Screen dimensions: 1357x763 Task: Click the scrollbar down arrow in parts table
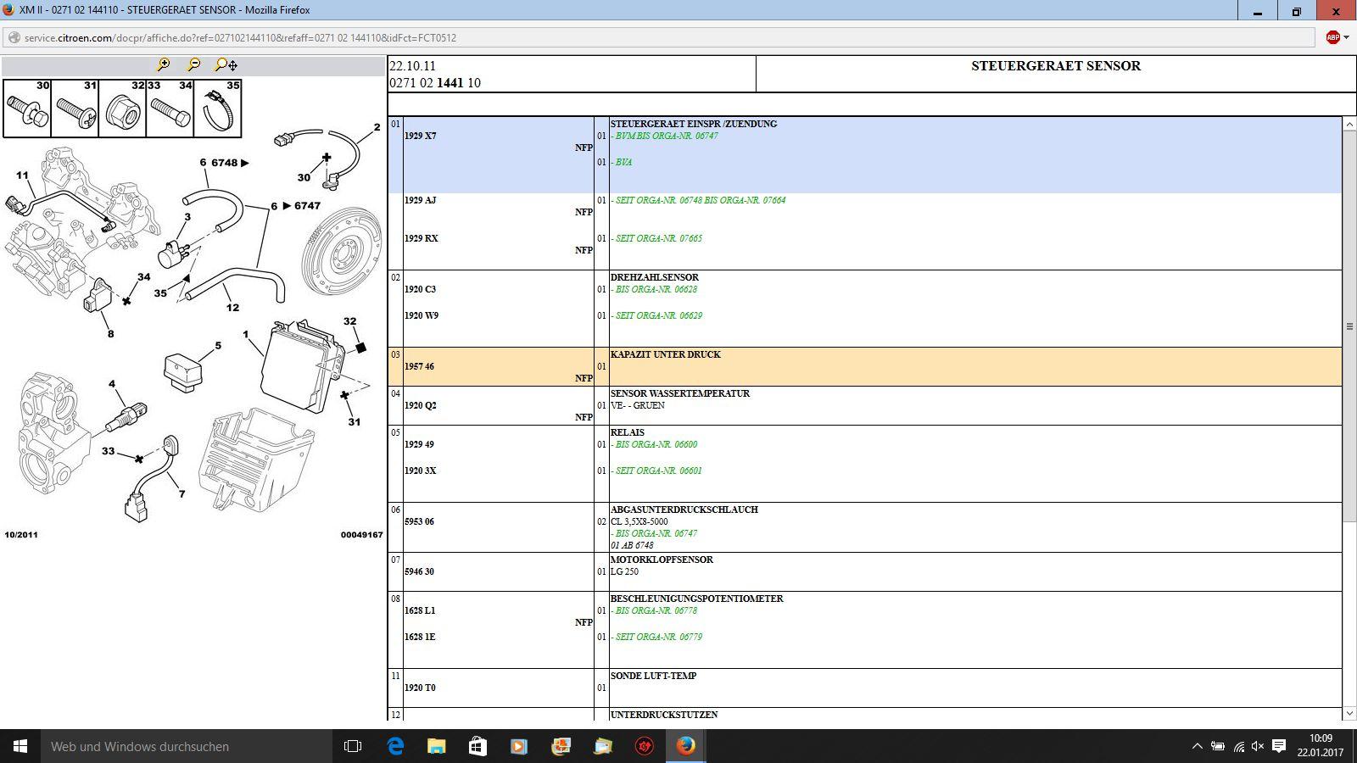[x=1349, y=714]
